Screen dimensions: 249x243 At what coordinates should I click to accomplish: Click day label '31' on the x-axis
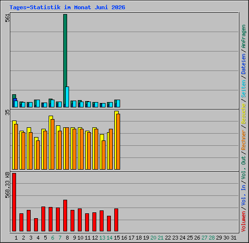(233, 238)
